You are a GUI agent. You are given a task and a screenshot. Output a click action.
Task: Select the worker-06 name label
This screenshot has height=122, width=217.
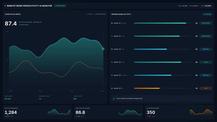[117, 88]
